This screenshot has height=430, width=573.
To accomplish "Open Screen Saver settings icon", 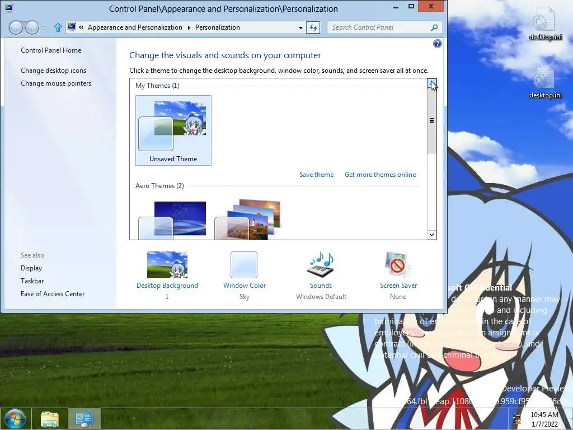I will tap(398, 265).
